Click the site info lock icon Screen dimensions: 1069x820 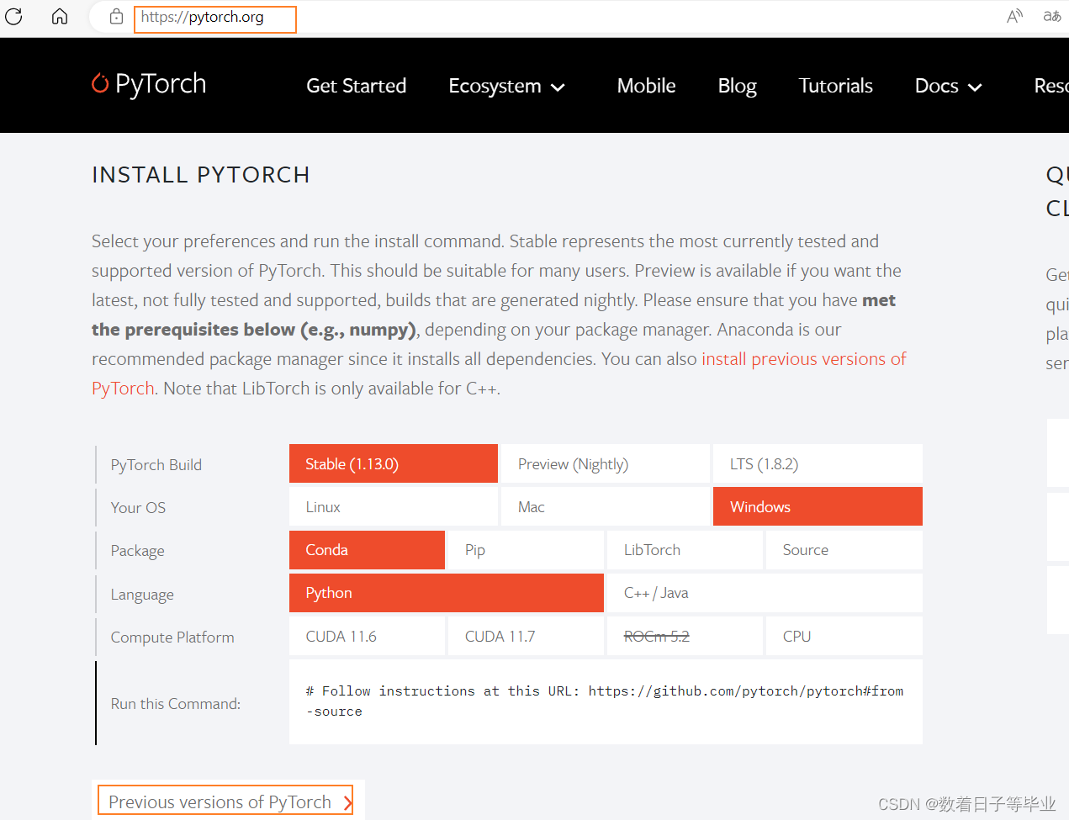[116, 17]
